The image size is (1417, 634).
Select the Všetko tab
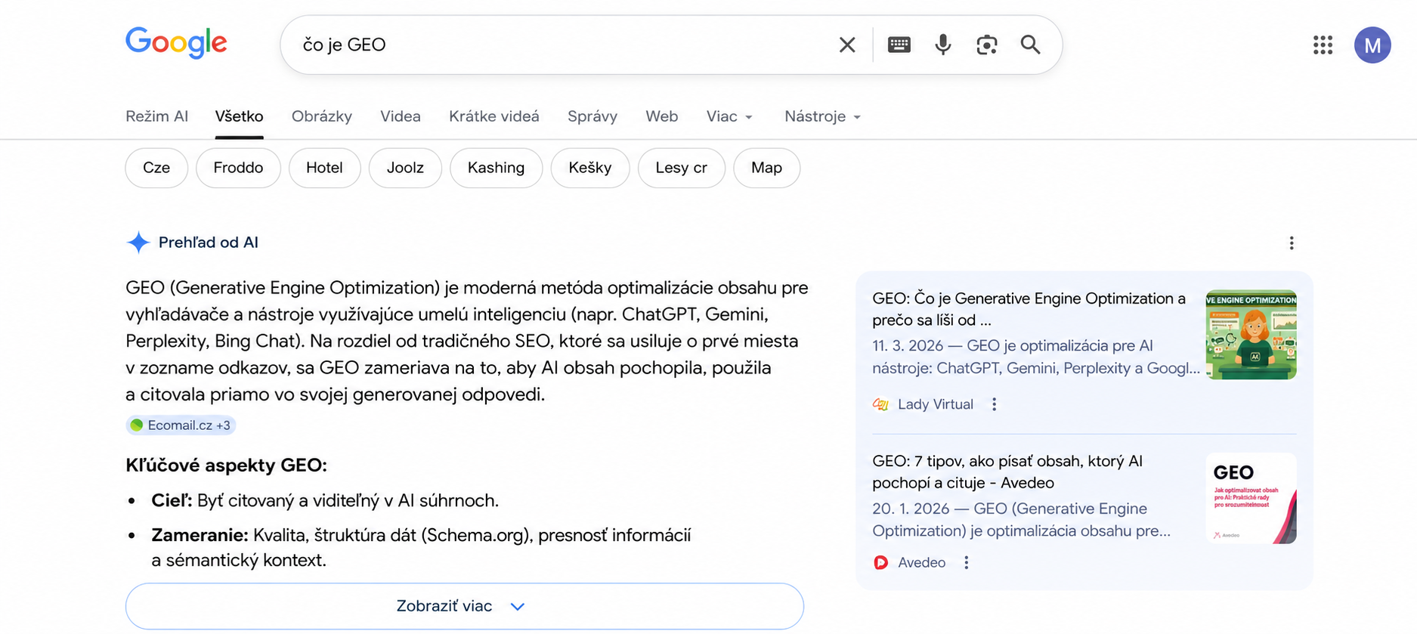[239, 116]
